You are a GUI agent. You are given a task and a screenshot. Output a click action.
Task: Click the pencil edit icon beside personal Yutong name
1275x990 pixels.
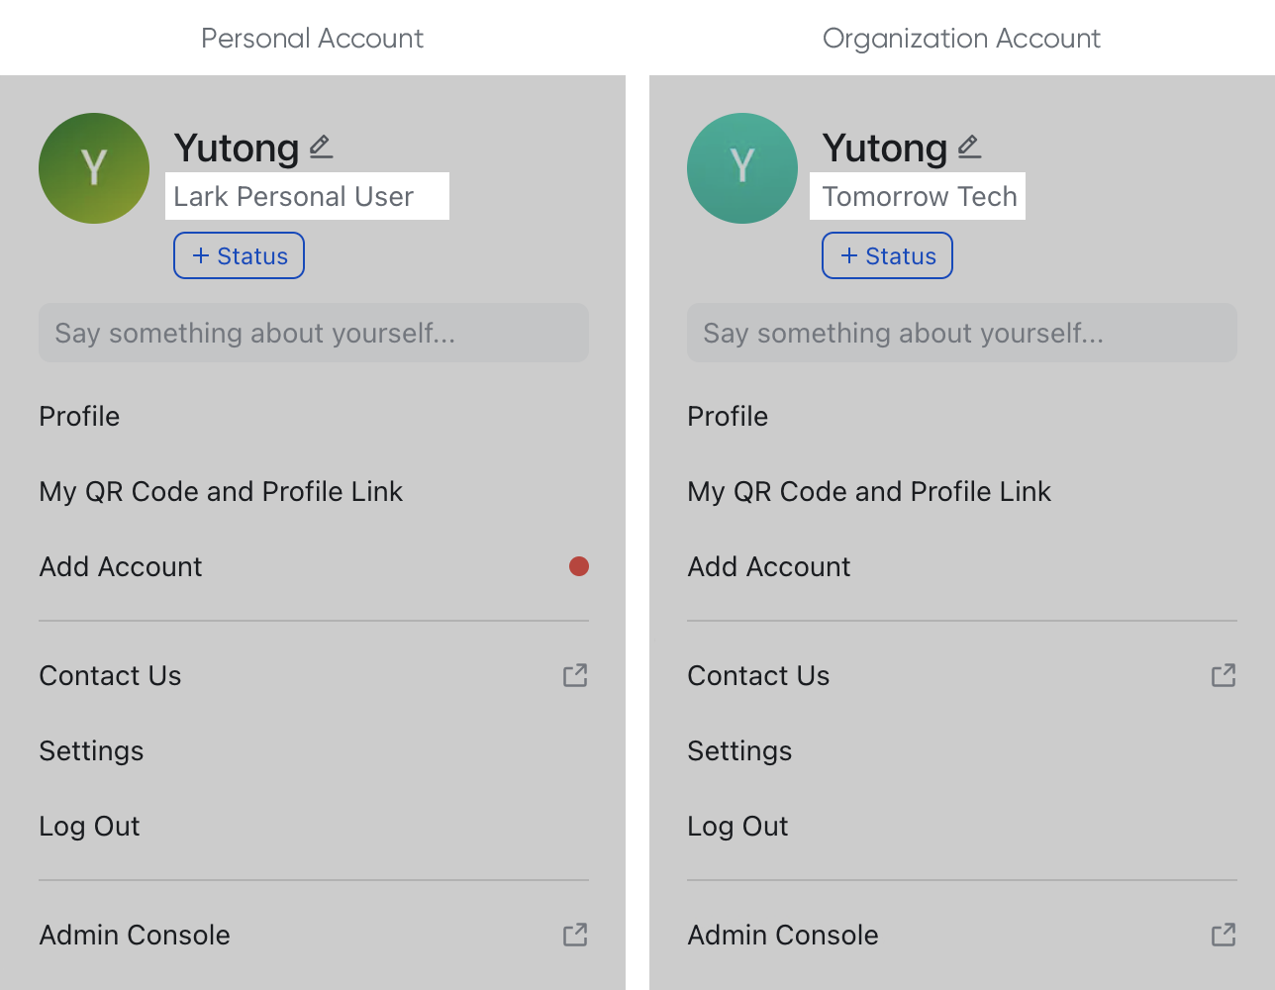click(320, 147)
